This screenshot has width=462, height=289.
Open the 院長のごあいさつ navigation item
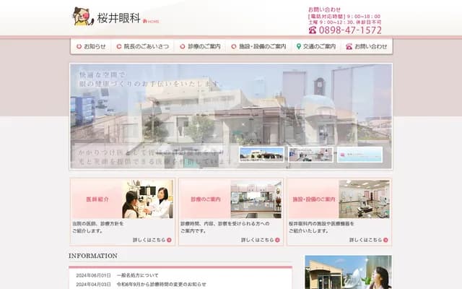click(147, 46)
